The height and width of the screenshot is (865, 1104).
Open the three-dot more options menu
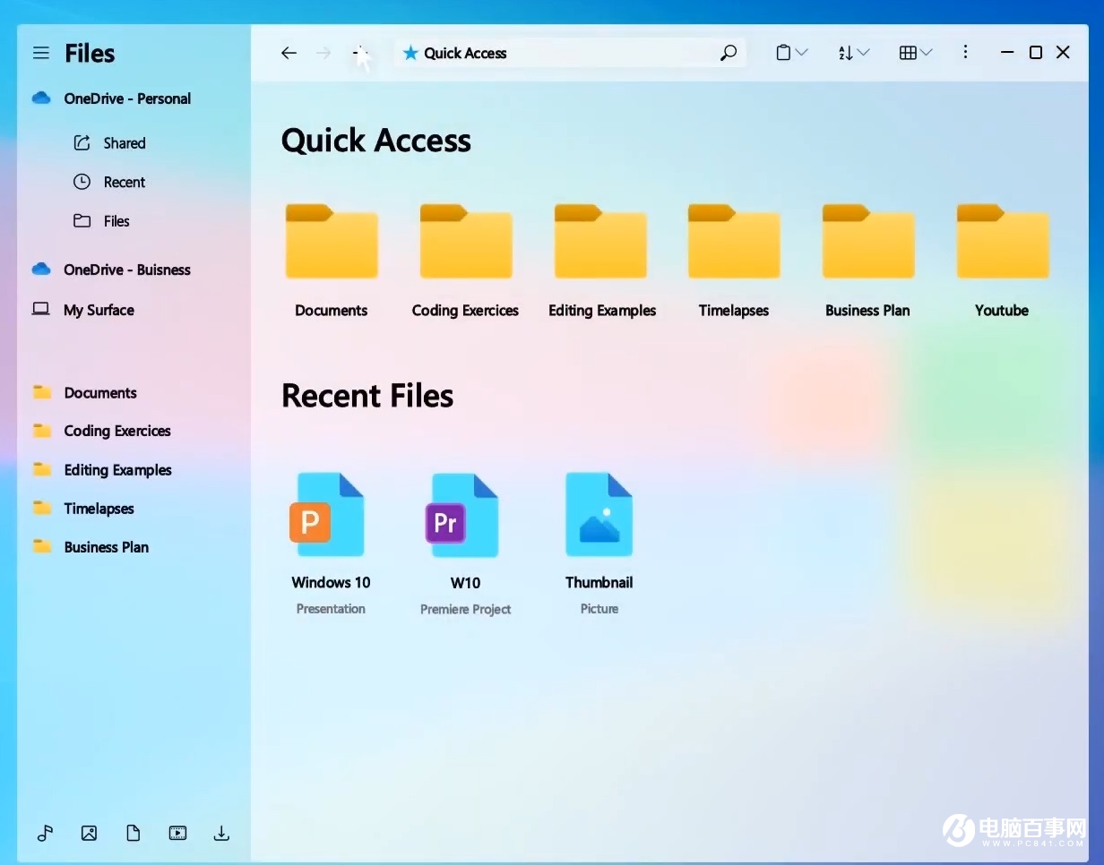tap(965, 53)
